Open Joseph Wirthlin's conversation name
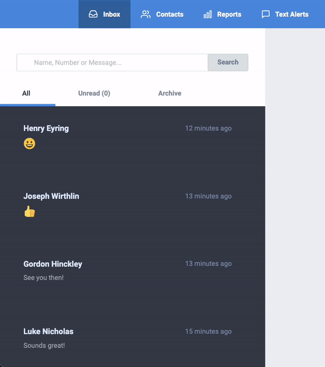325x367 pixels. (x=51, y=196)
